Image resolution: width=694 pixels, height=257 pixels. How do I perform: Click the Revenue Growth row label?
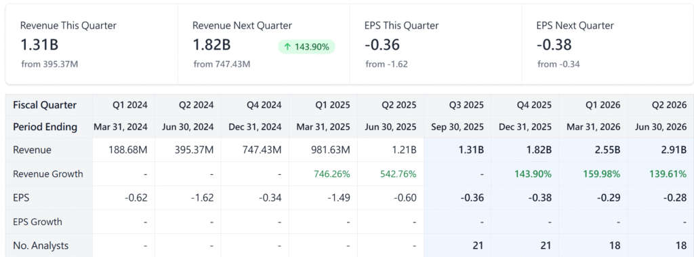[x=48, y=174]
